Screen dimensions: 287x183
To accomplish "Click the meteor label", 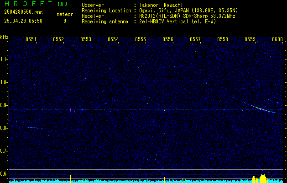I will pos(65,14).
